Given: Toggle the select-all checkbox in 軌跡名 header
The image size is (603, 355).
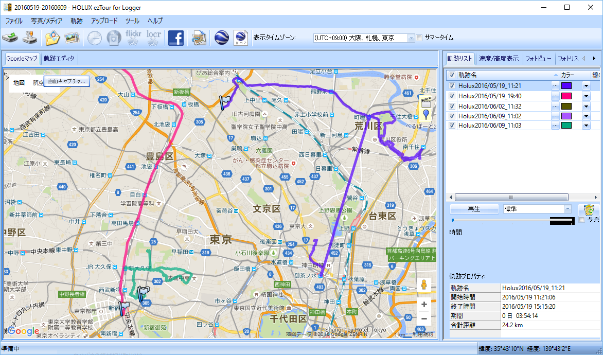Looking at the screenshot, I should (452, 75).
